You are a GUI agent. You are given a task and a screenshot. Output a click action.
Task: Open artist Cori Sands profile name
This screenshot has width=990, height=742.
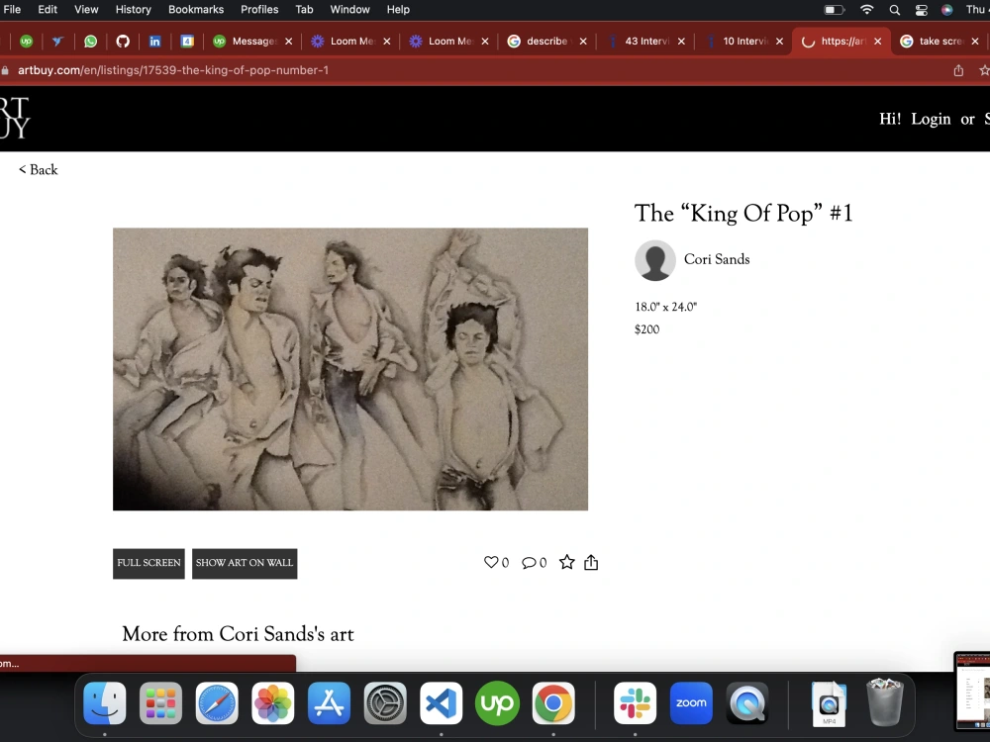coord(717,259)
